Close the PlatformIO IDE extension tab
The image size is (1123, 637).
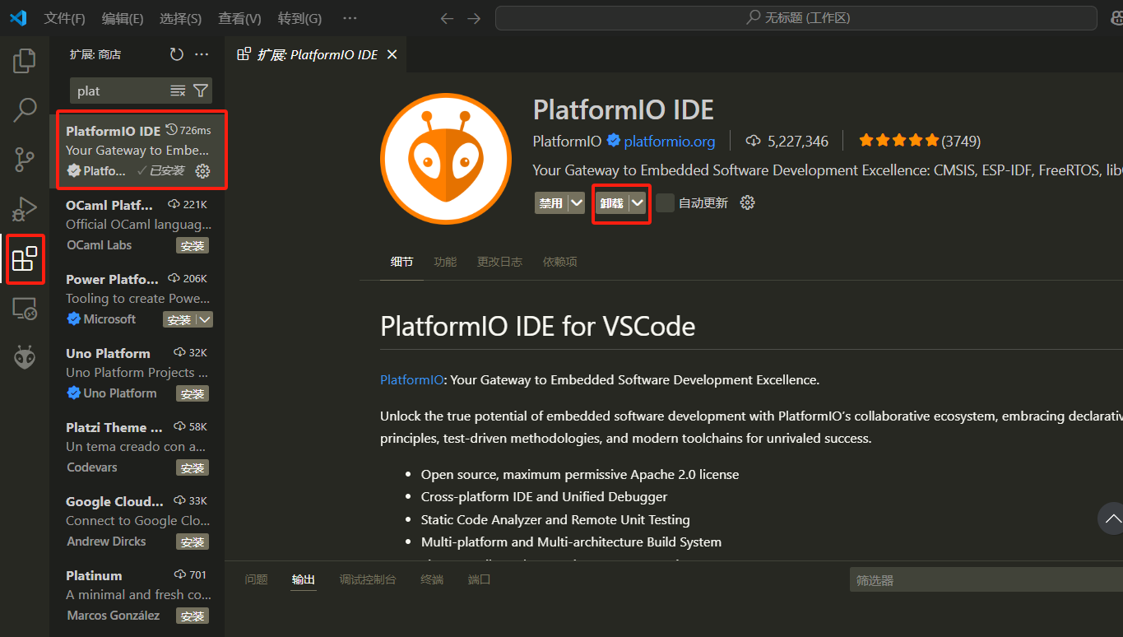click(392, 54)
